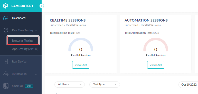Collapse the Real Time Testing section chevron
198x94 pixels.
click(x=36, y=30)
